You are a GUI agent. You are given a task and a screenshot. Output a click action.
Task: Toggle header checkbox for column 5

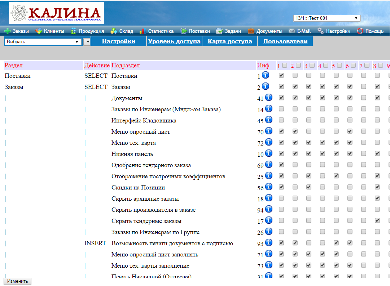339,65
